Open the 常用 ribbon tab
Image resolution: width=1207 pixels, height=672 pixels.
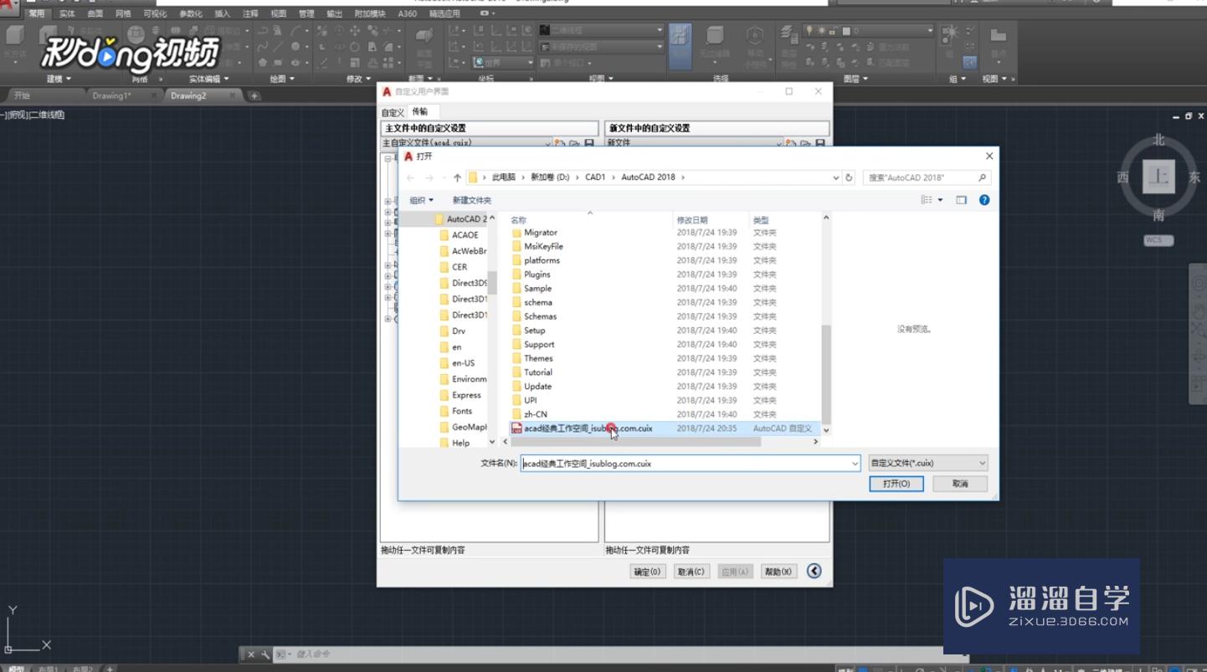point(36,14)
